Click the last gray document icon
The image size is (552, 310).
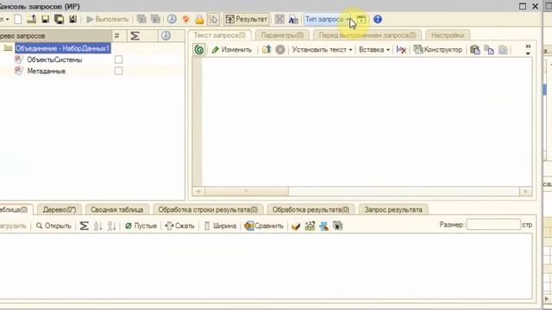[x=503, y=50]
